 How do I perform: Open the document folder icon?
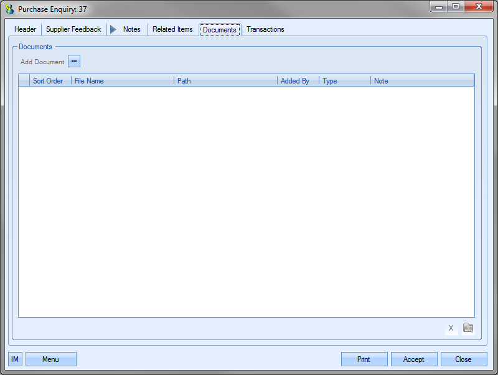(x=468, y=328)
